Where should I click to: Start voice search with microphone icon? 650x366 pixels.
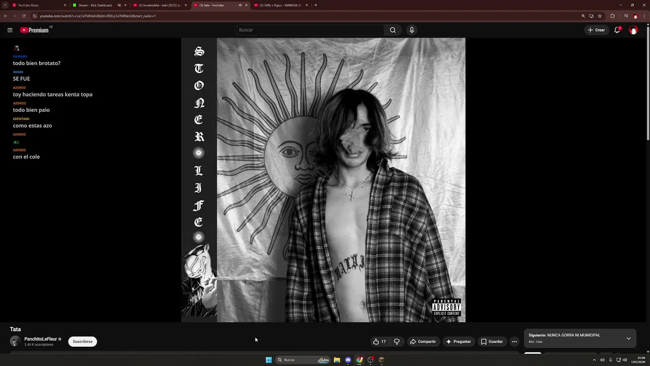[x=412, y=30]
